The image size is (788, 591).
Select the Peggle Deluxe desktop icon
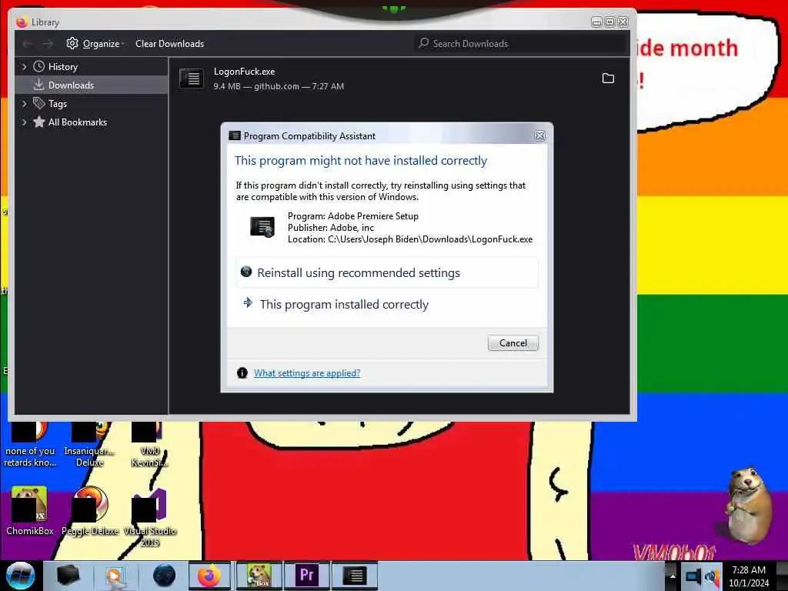coord(91,511)
